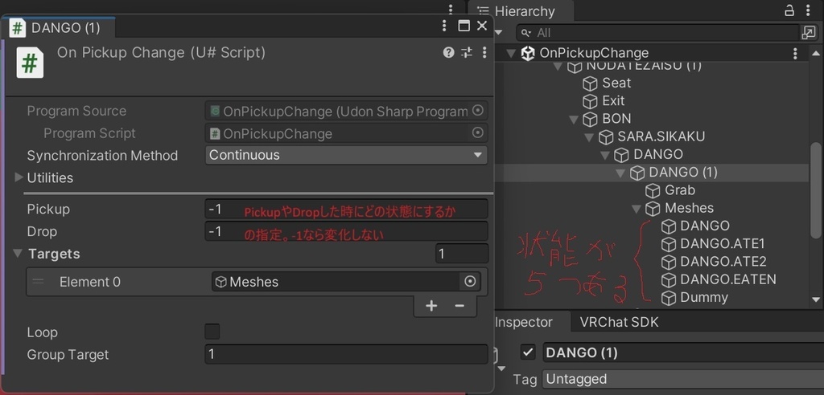This screenshot has height=395, width=824.
Task: Select Exit in the Hierarchy
Action: point(613,100)
